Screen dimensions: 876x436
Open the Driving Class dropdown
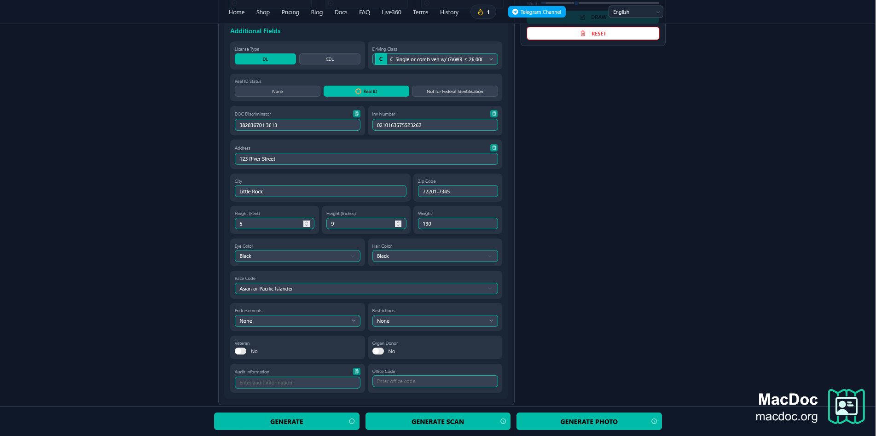pos(435,59)
